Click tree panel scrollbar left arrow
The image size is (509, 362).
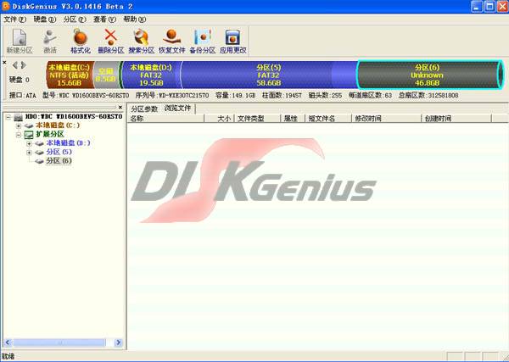[x=8, y=343]
